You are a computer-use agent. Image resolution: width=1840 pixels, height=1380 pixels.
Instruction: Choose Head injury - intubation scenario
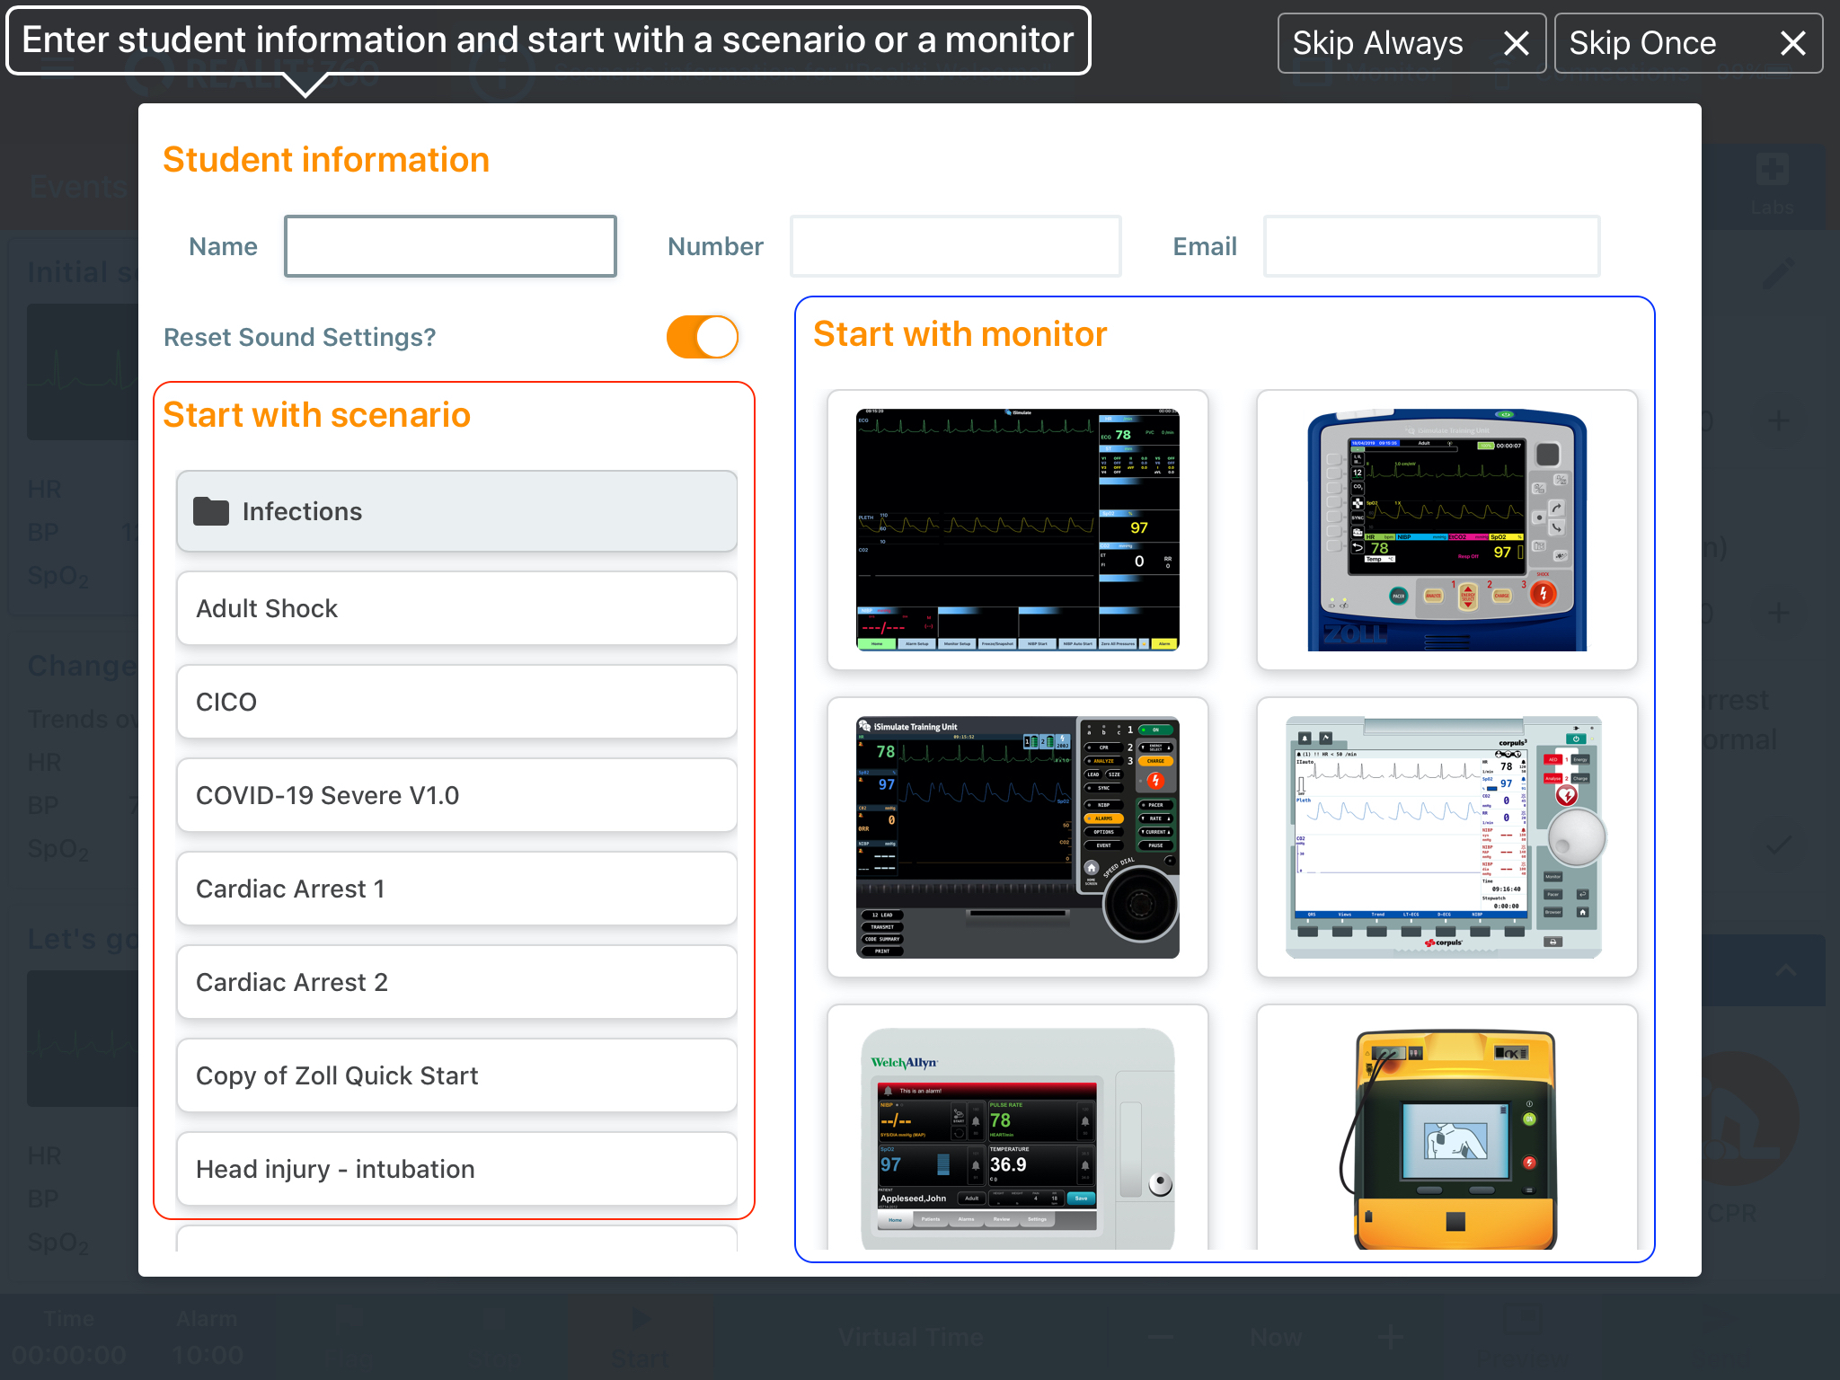(x=456, y=1169)
